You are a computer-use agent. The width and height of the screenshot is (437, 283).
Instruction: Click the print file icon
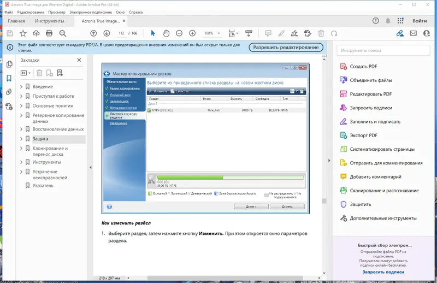pos(49,33)
